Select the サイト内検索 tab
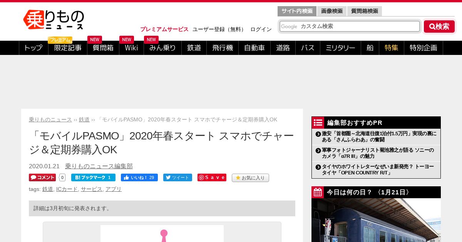462x242 pixels. pos(297,11)
